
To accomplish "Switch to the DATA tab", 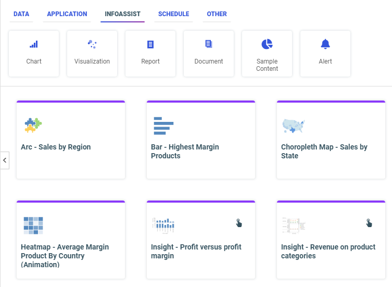I will point(21,14).
